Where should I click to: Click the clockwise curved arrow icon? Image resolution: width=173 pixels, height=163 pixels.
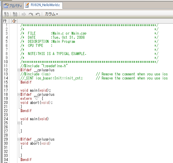(x=31, y=14)
